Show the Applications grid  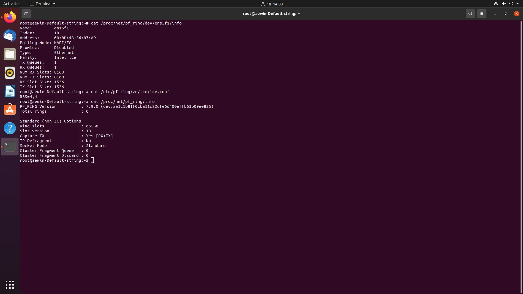tap(10, 284)
